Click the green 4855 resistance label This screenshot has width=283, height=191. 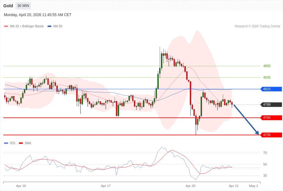pos(267,66)
